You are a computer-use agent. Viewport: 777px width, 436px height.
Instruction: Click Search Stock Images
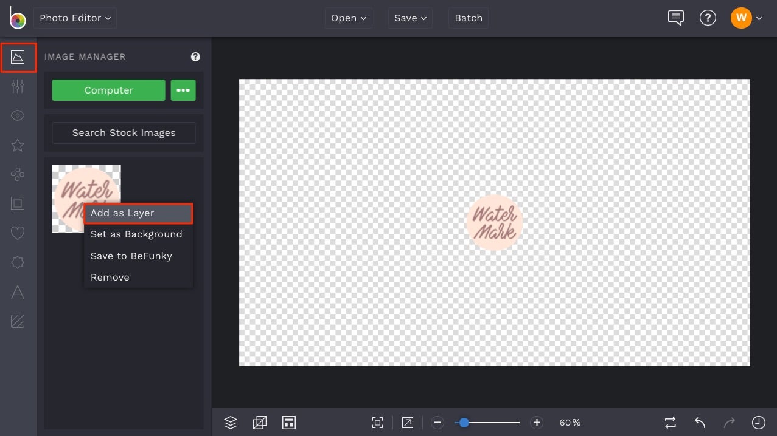(124, 132)
